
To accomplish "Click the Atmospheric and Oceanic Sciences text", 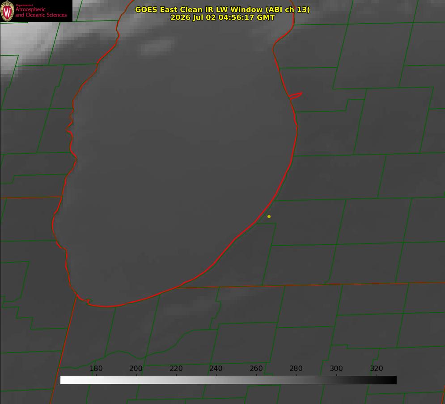I will [41, 12].
